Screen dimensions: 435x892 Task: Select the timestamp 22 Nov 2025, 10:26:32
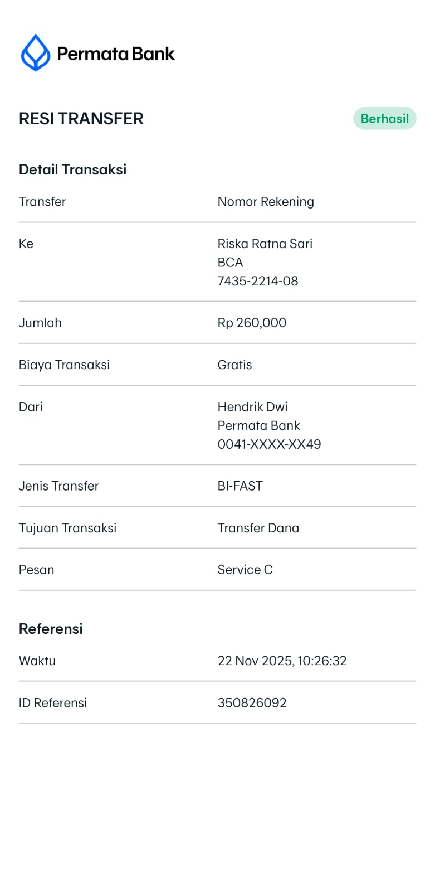[x=282, y=661]
